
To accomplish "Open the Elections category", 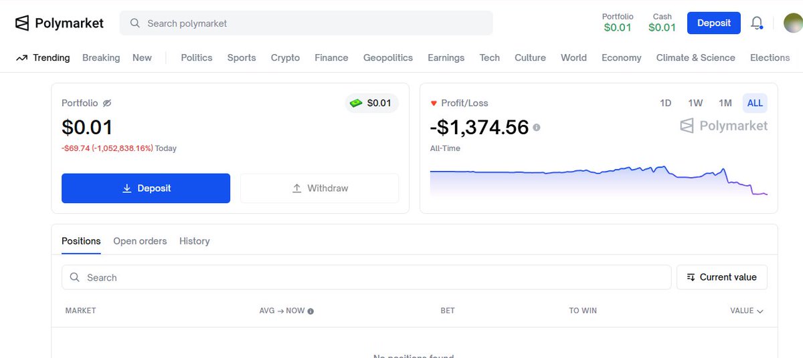I will (770, 57).
